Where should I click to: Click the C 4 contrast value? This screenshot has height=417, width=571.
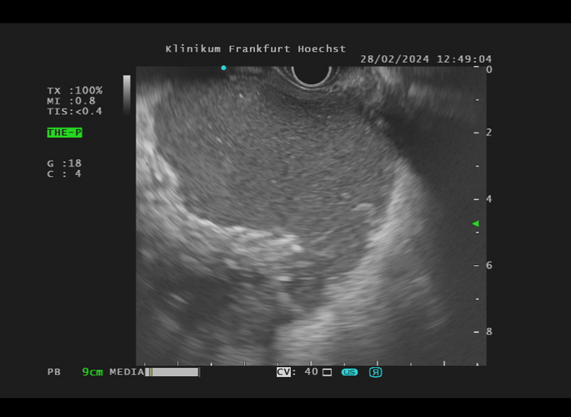point(64,173)
